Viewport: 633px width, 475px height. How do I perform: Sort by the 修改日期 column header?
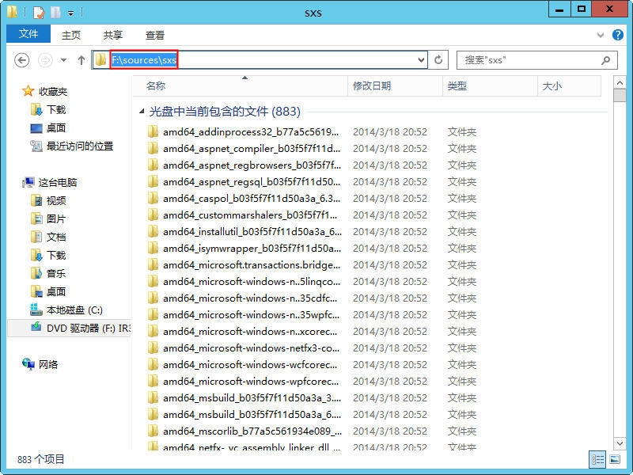395,85
